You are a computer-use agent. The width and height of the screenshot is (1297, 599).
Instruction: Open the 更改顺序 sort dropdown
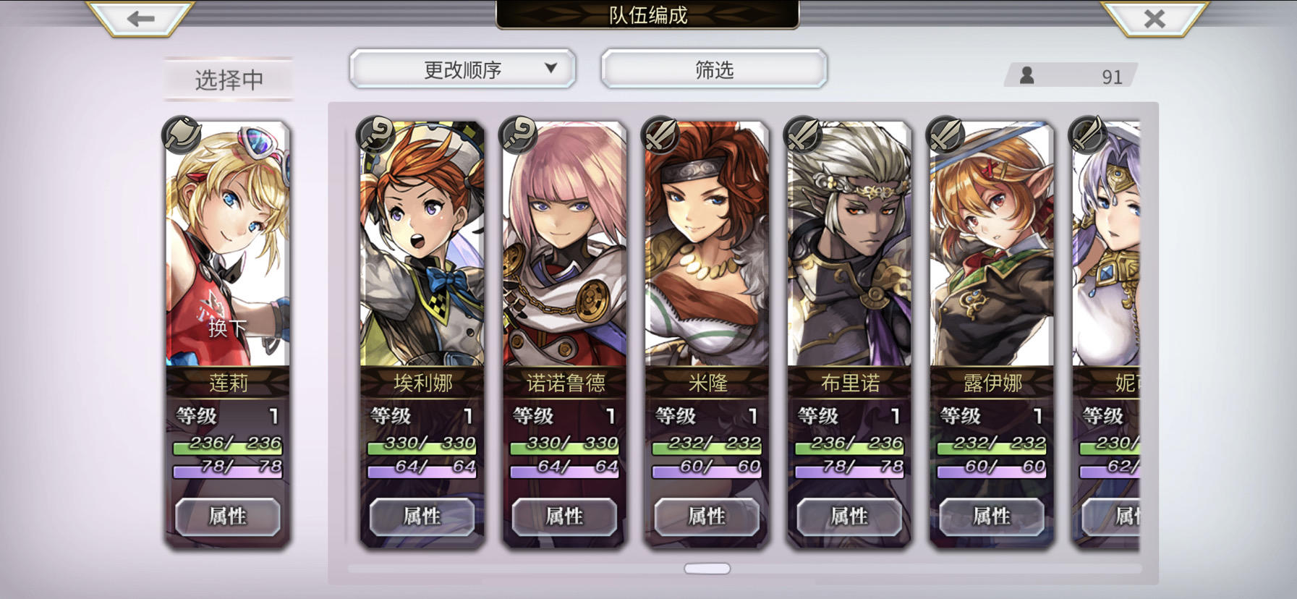click(x=462, y=69)
